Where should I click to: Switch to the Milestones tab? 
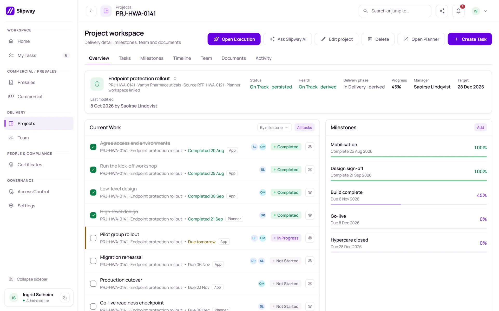[152, 58]
